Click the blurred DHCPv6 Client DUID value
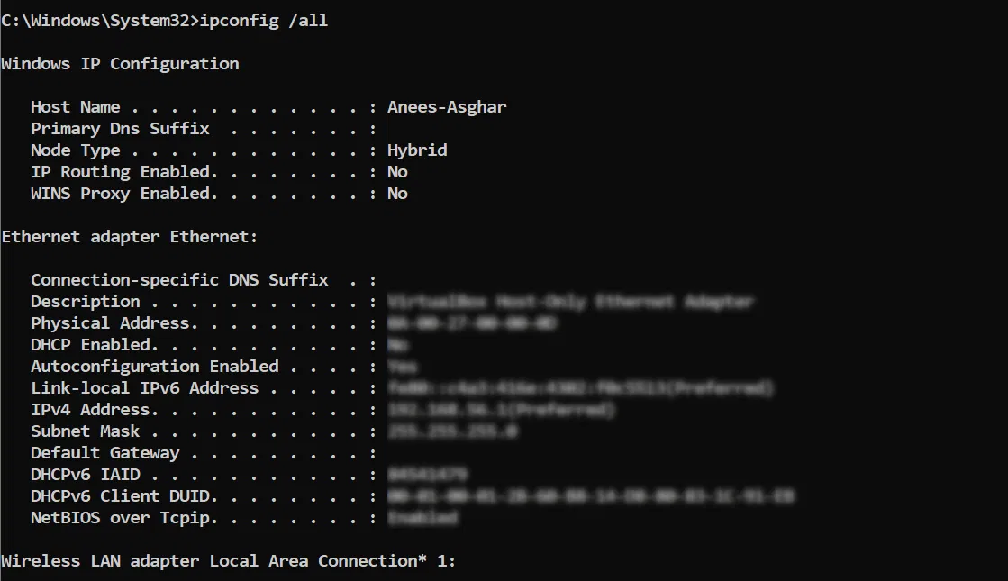 click(x=591, y=496)
